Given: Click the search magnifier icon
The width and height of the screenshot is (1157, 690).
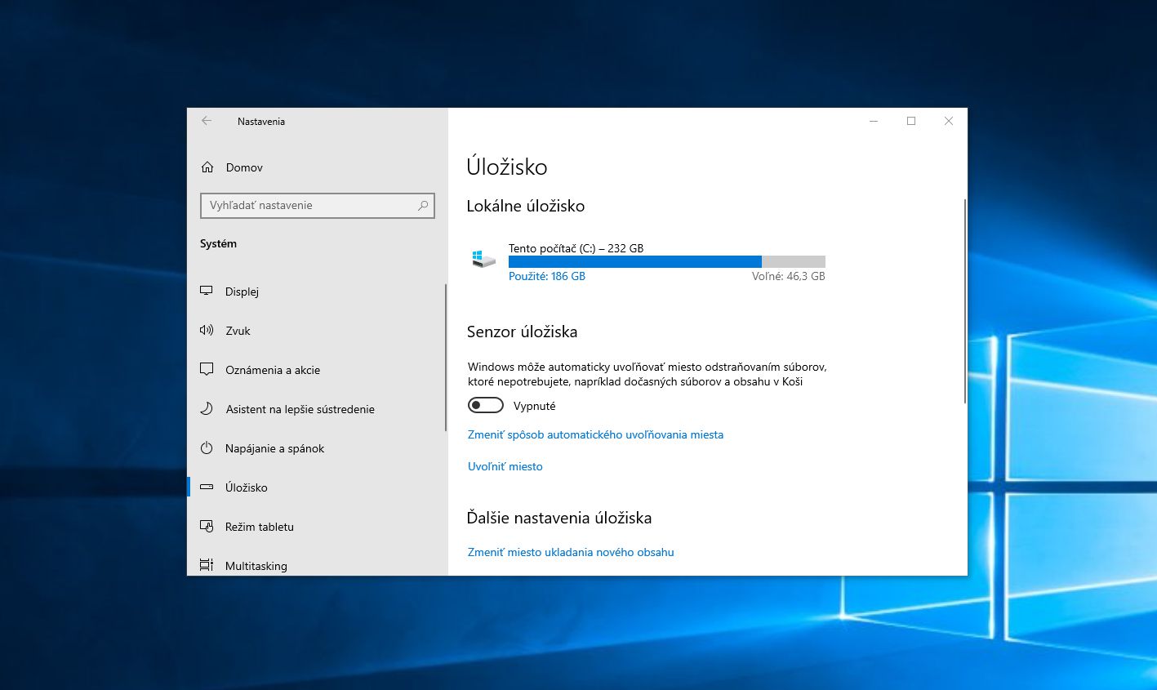Looking at the screenshot, I should 423,206.
